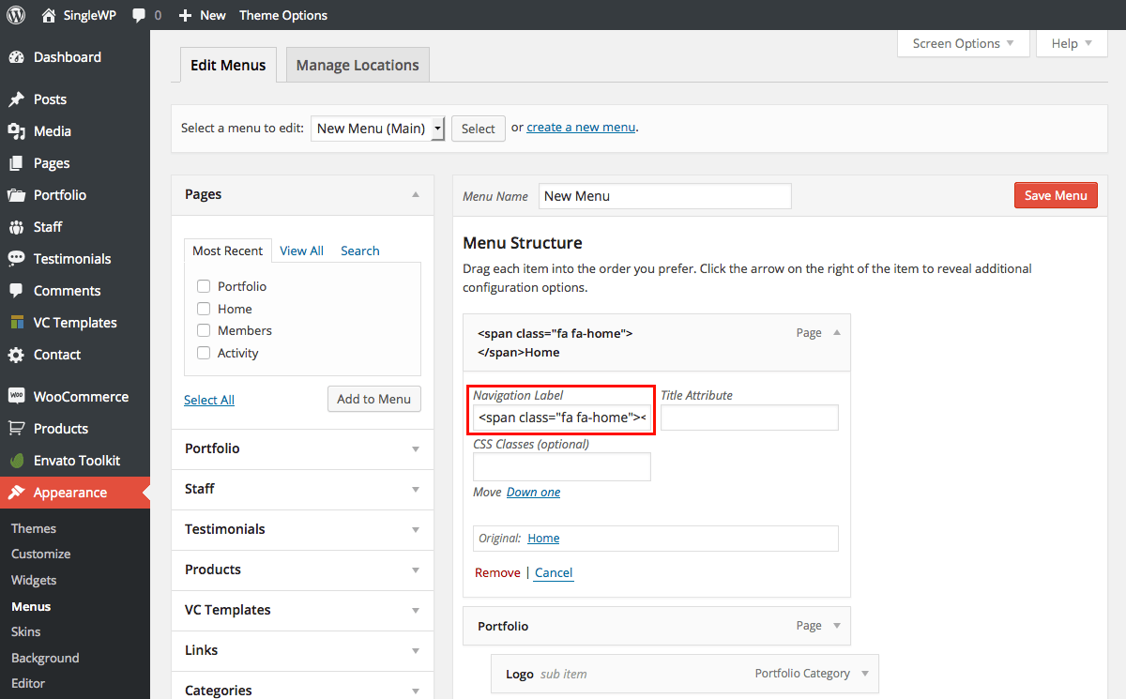The image size is (1126, 699).
Task: Open Media via its sidebar icon
Action: 16,131
